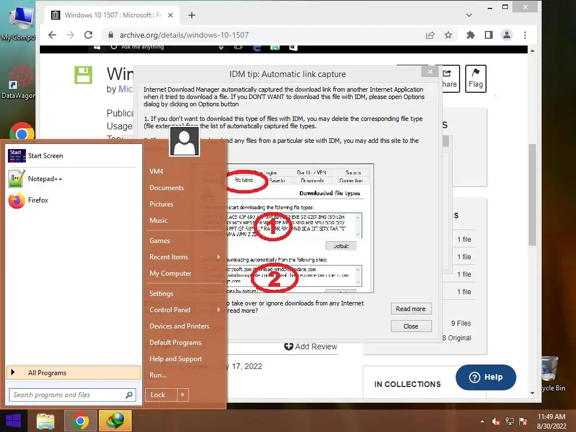Go back in Chrome
This screenshot has width=576, height=432.
tap(52, 35)
